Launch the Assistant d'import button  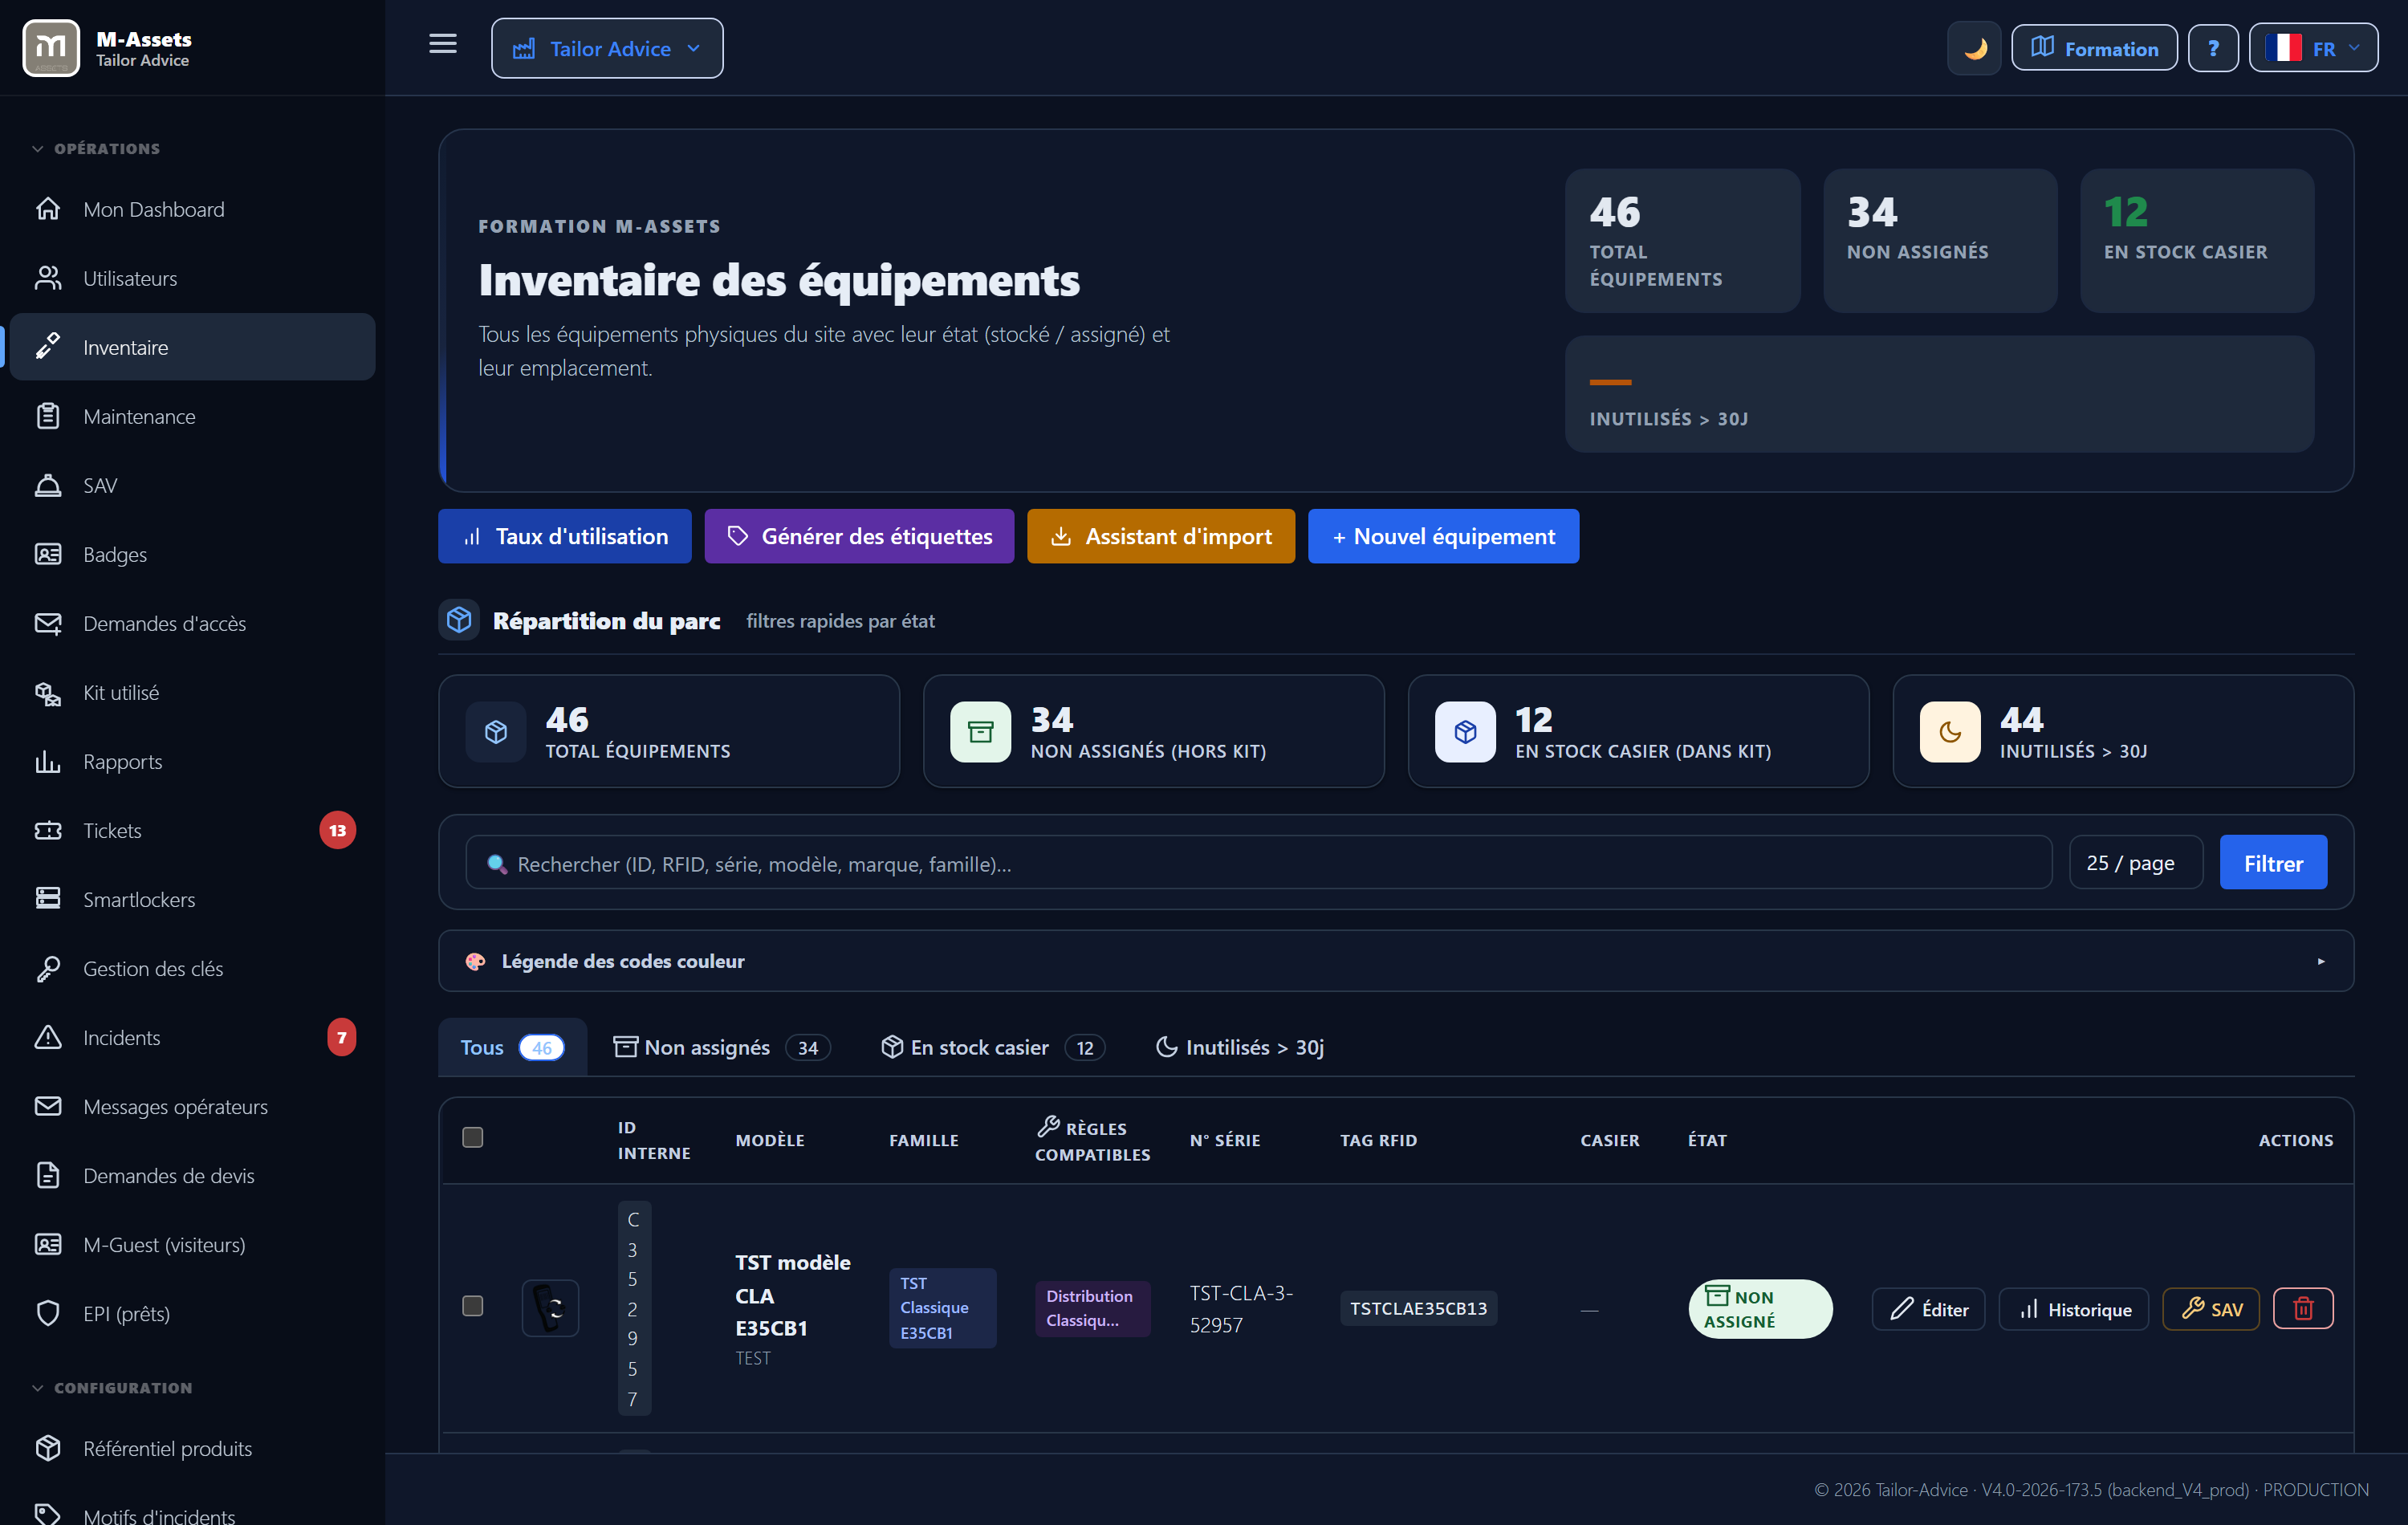pos(1161,536)
